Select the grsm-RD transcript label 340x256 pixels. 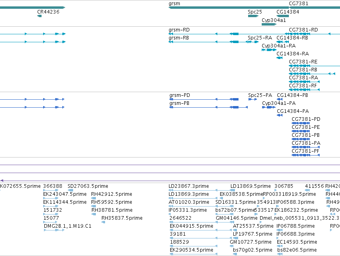coord(179,30)
